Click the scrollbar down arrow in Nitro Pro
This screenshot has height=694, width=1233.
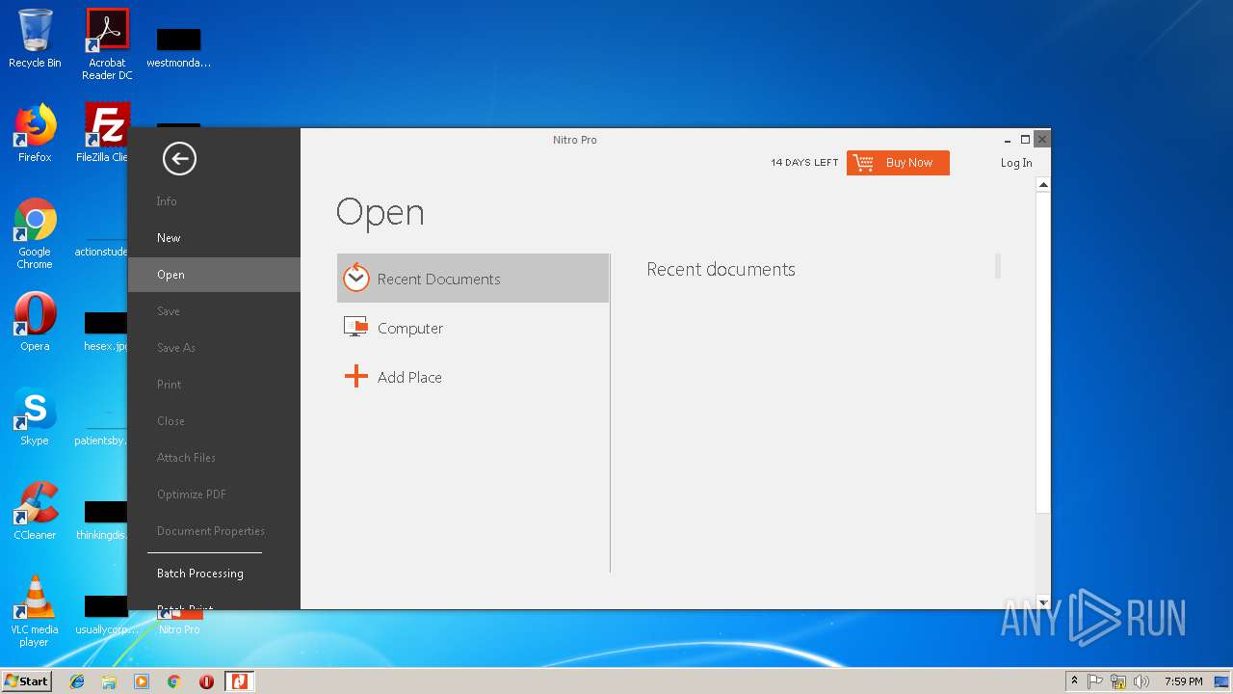coord(1043,601)
